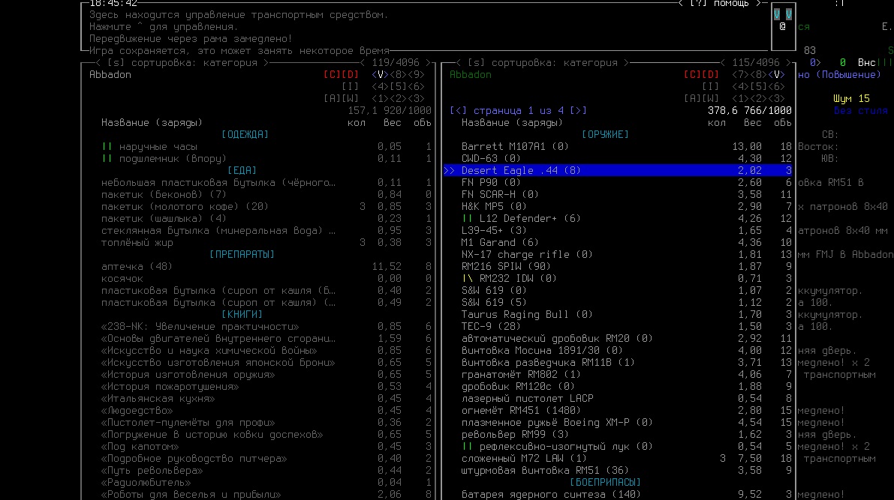Select [I] inventory in right pane

(x=710, y=86)
